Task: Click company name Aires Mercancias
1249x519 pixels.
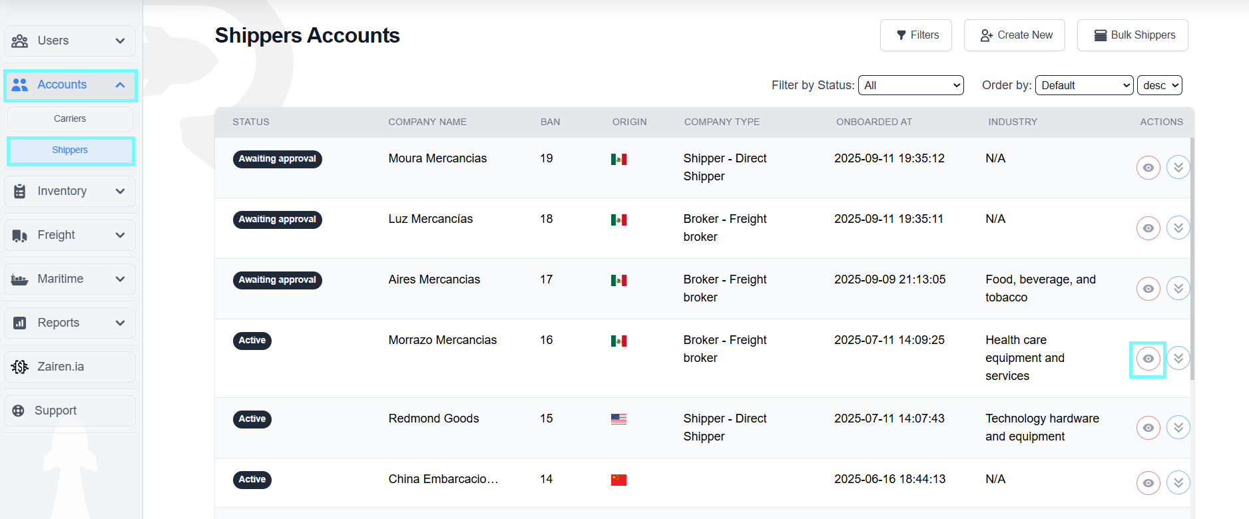Action: [x=434, y=280]
